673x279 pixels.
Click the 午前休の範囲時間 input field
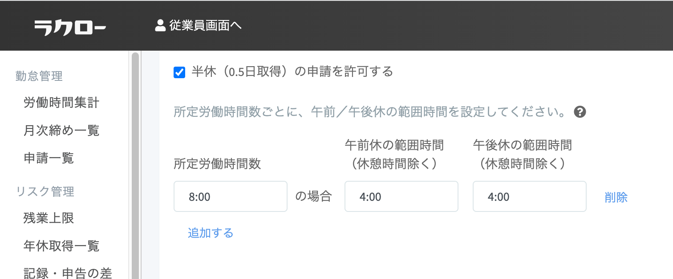point(401,197)
